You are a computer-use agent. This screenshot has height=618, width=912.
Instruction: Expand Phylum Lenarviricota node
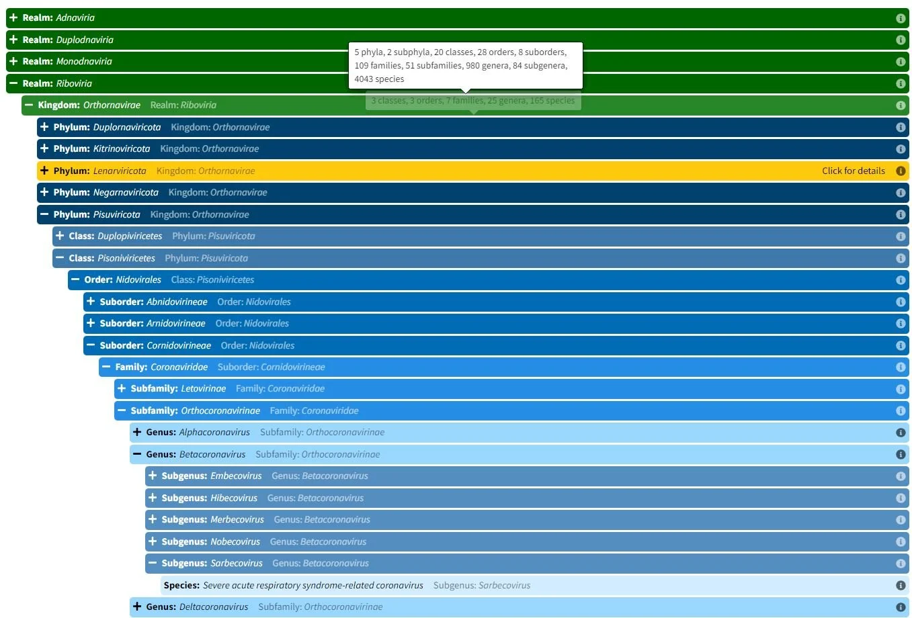pos(44,171)
